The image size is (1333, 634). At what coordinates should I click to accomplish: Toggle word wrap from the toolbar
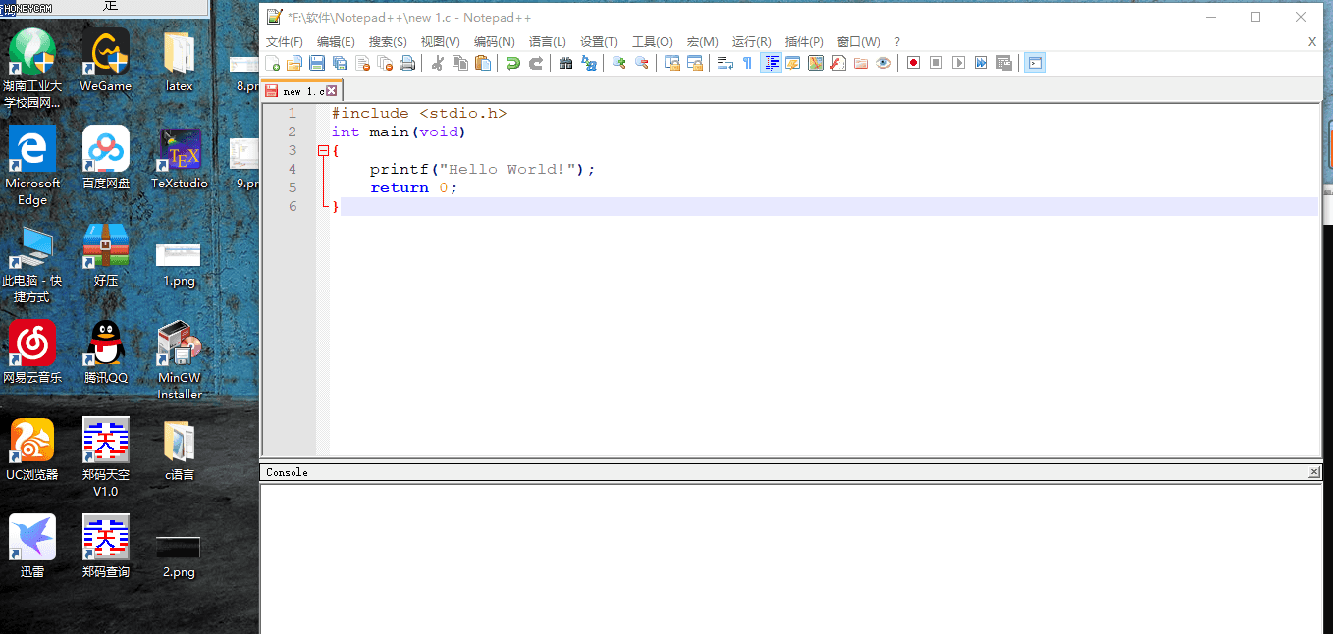[x=723, y=62]
